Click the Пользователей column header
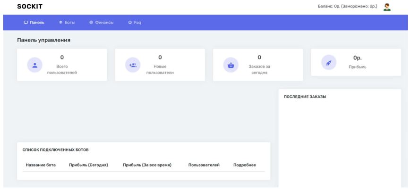 click(204, 165)
